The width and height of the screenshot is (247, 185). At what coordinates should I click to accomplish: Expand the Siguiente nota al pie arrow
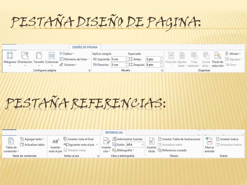tap(97, 145)
